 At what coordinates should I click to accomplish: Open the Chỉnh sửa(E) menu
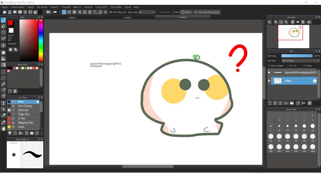point(18,7)
